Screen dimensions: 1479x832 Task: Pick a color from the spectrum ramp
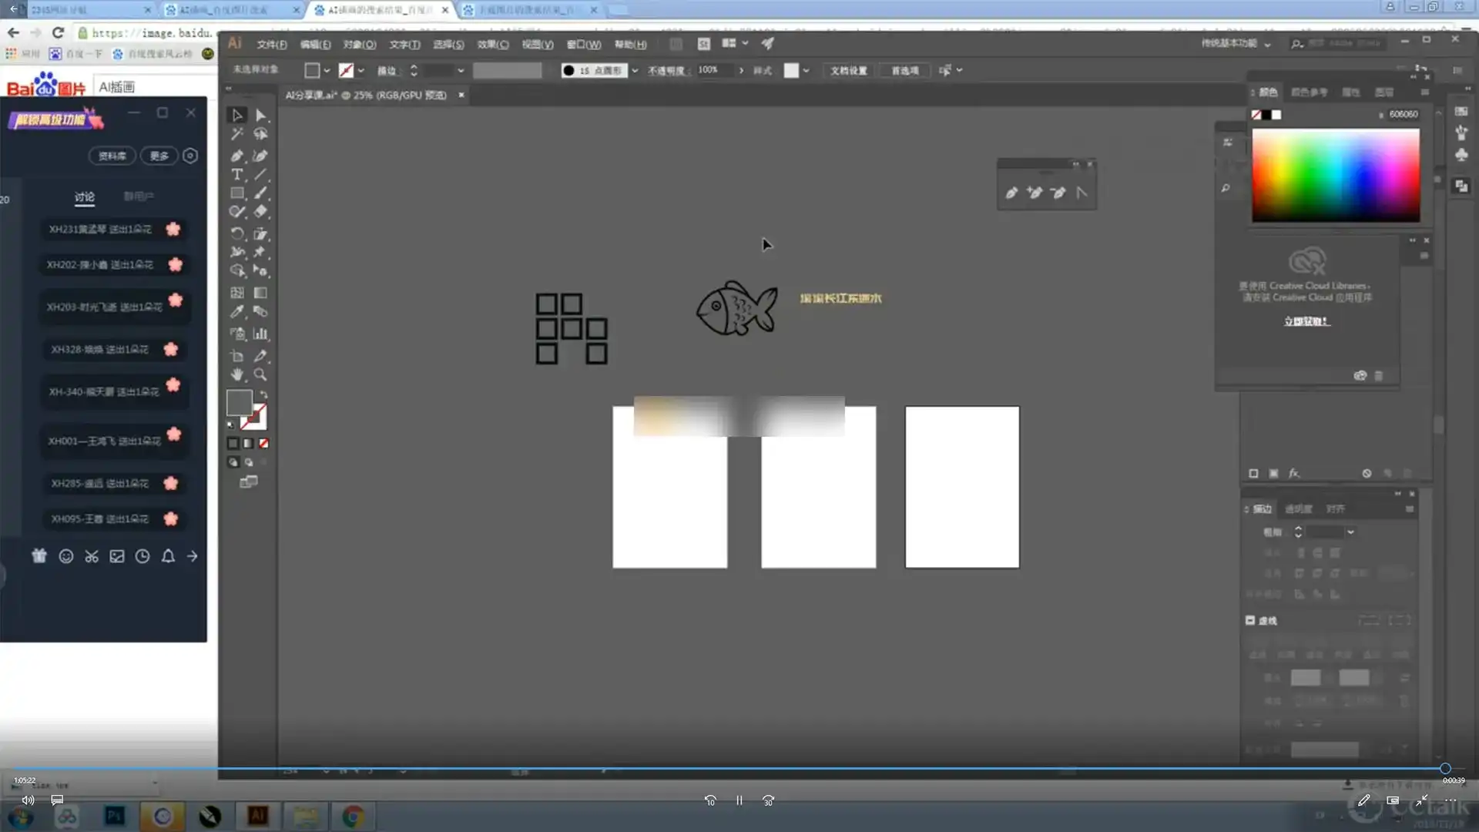coord(1335,176)
